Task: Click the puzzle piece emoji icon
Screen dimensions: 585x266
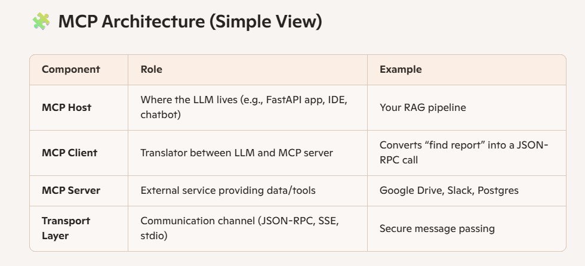Action: 41,21
